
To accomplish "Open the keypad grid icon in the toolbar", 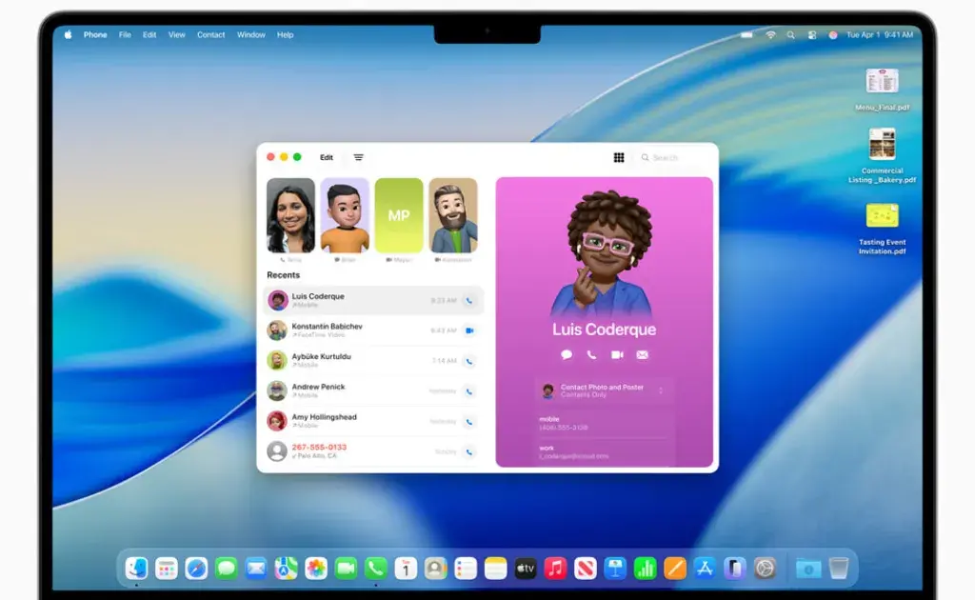I will pyautogui.click(x=619, y=158).
